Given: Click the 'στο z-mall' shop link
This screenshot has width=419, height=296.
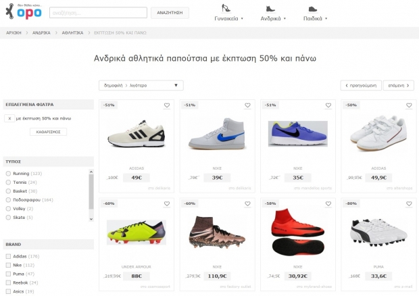Looking at the screenshot, I should [x=403, y=287].
